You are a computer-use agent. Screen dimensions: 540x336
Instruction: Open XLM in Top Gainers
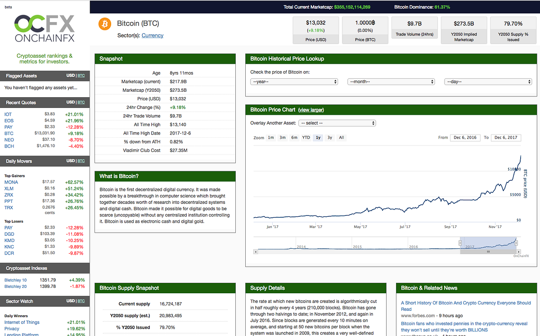click(9, 188)
